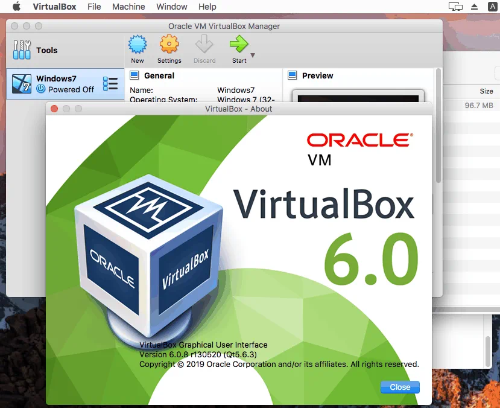500x408 pixels.
Task: Click the eject icon in menu bar
Action: point(474,7)
